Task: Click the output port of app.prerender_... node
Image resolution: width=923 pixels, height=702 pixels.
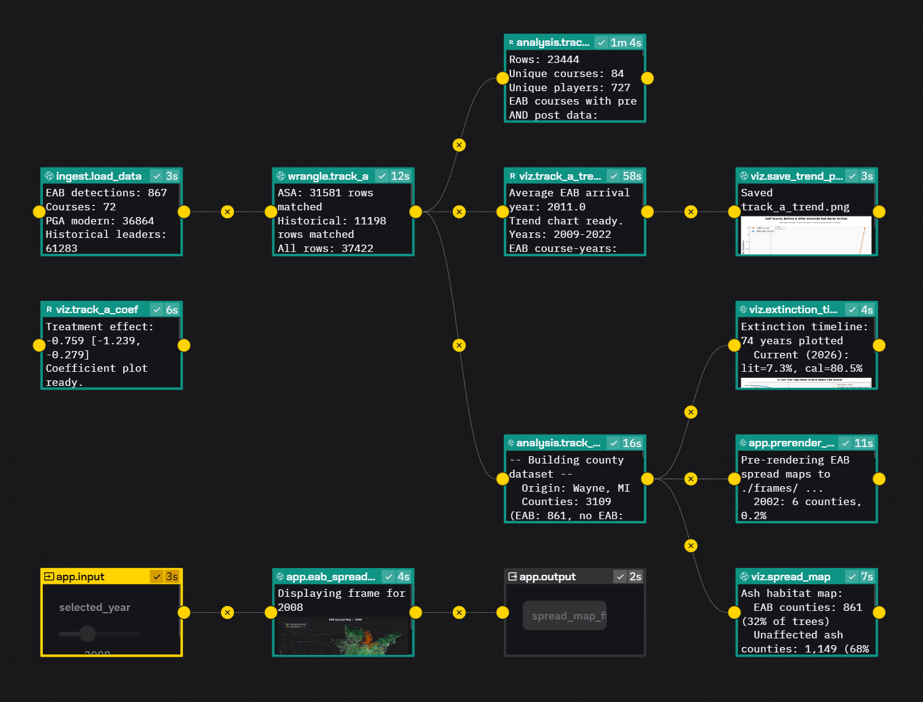Action: [x=879, y=479]
